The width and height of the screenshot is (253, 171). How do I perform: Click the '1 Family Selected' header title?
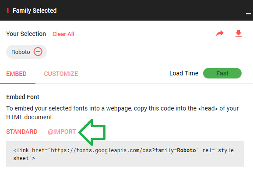(32, 11)
